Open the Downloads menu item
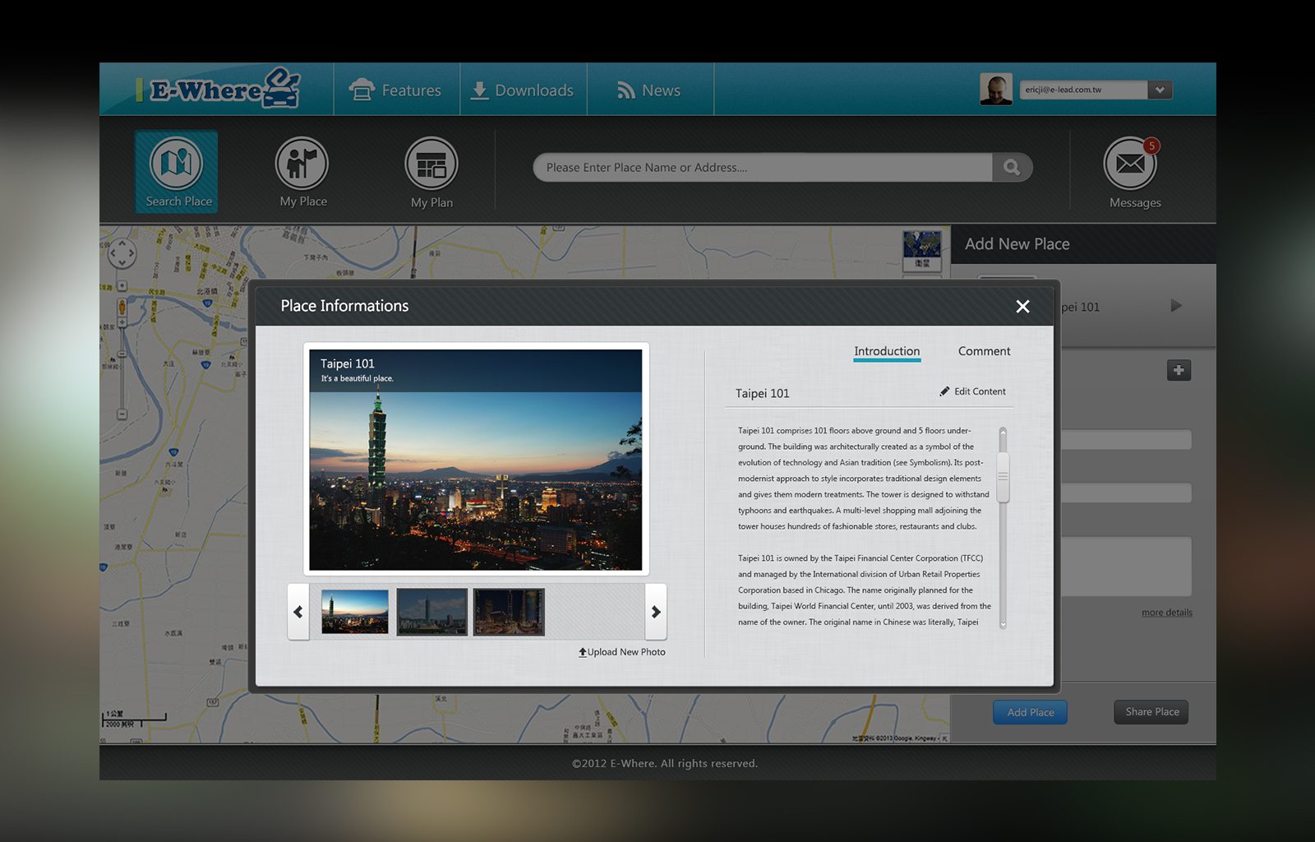This screenshot has height=842, width=1315. click(x=523, y=90)
